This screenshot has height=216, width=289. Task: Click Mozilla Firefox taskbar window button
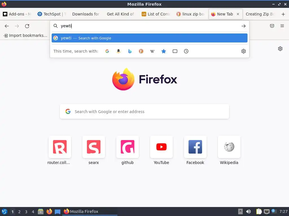pos(90,211)
